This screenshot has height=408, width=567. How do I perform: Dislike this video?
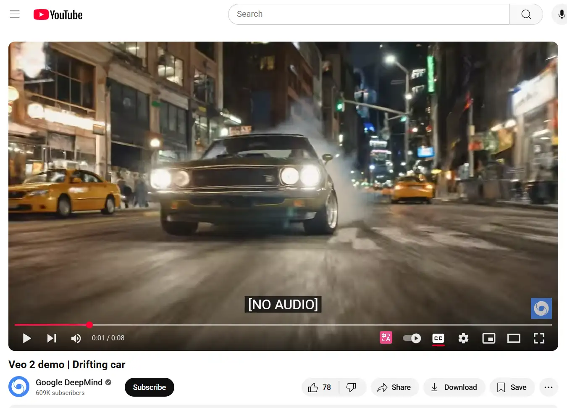tap(352, 387)
